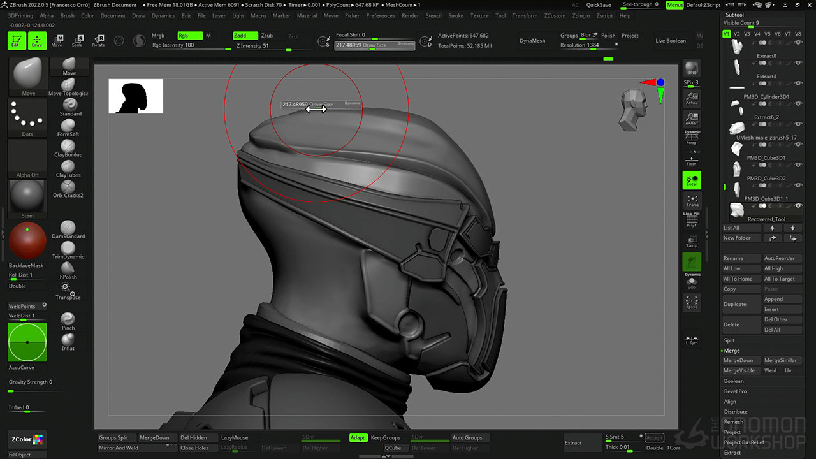Click the Frame view icon
Screen dimensions: 816x459
tap(692, 201)
